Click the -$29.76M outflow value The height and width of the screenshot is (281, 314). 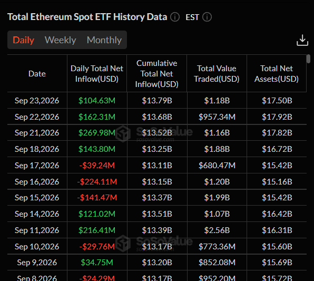click(97, 247)
